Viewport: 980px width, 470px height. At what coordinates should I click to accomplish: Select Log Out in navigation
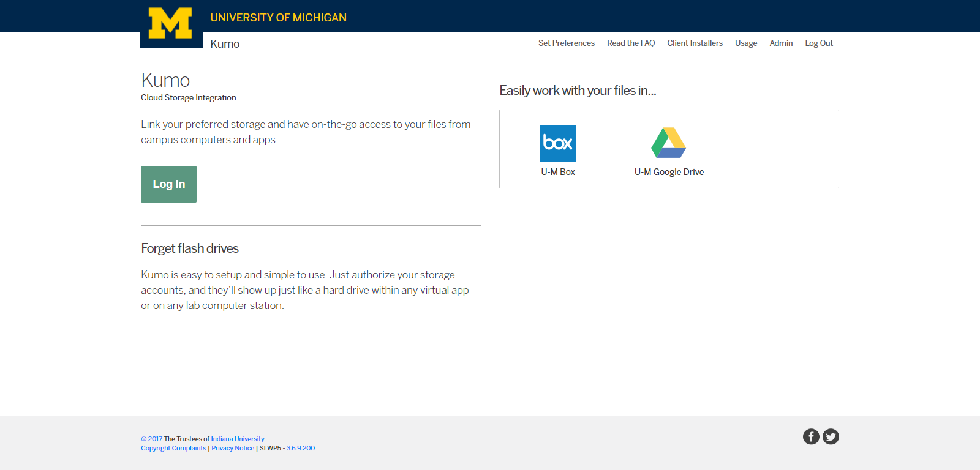819,43
